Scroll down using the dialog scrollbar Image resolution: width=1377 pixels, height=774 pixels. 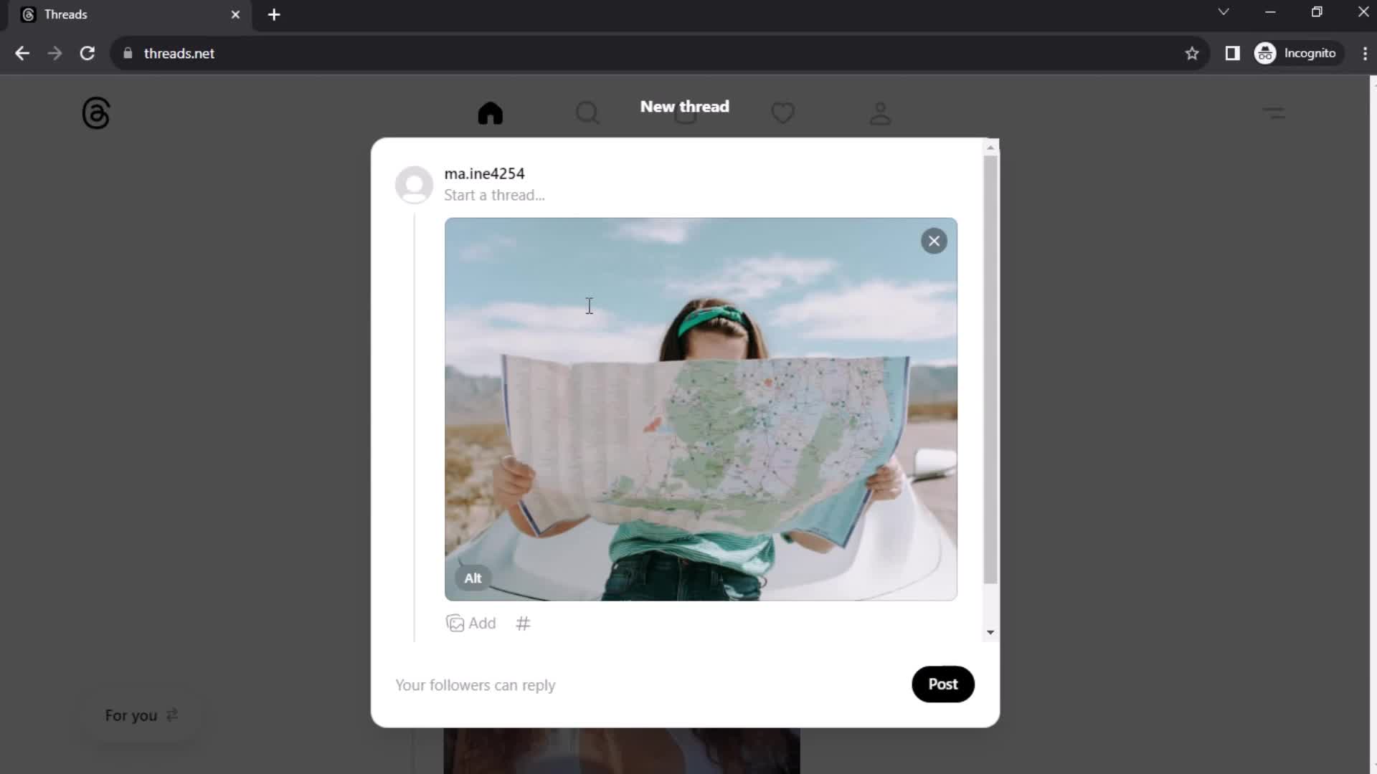click(990, 631)
